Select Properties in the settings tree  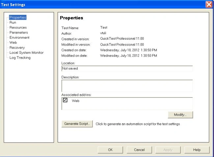coord(17,17)
